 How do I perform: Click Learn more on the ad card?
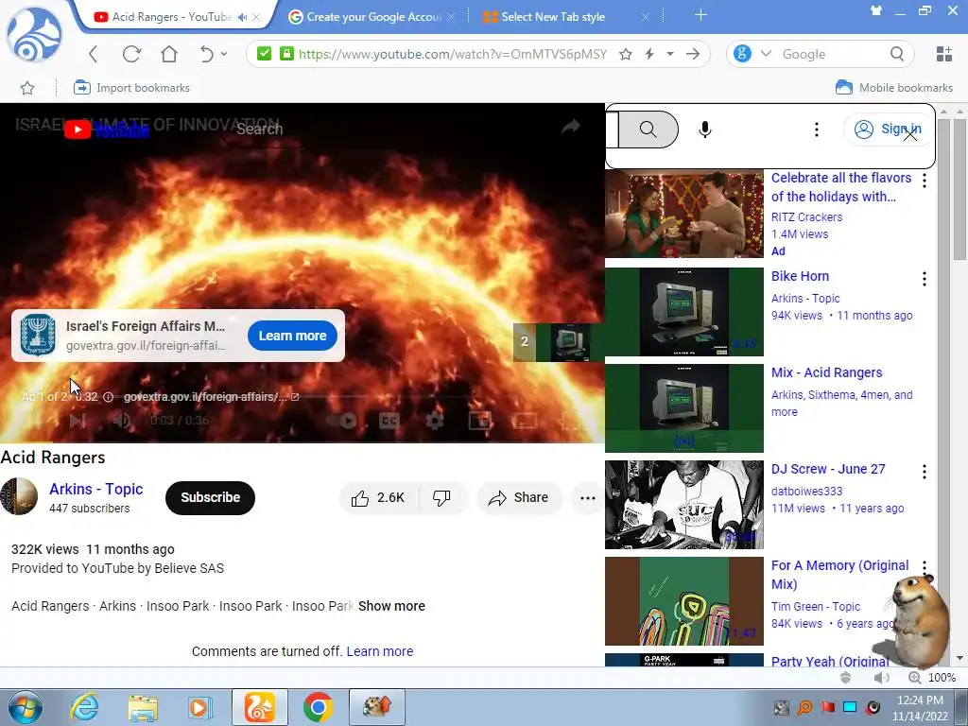coord(292,336)
